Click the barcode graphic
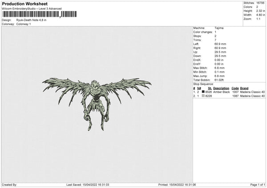 (x=40, y=14)
